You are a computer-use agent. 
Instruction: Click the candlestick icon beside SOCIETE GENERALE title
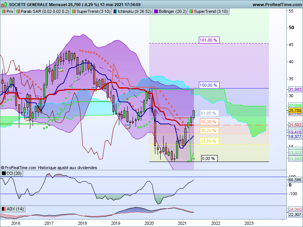tap(4, 4)
